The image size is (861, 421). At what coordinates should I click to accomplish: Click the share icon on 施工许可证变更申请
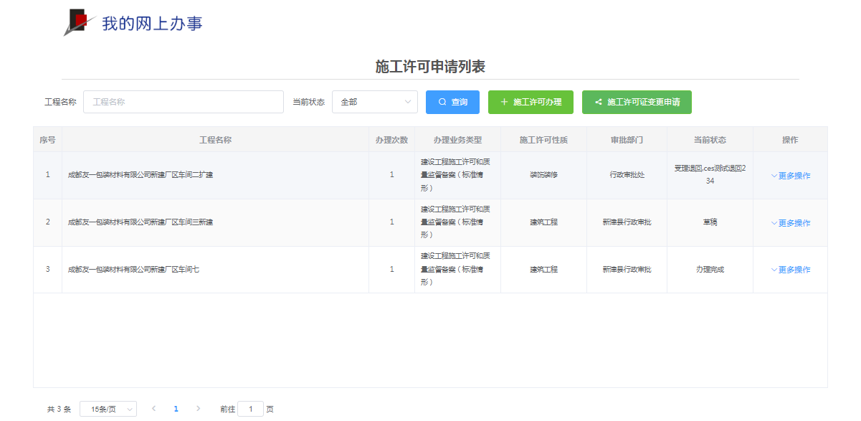(599, 102)
